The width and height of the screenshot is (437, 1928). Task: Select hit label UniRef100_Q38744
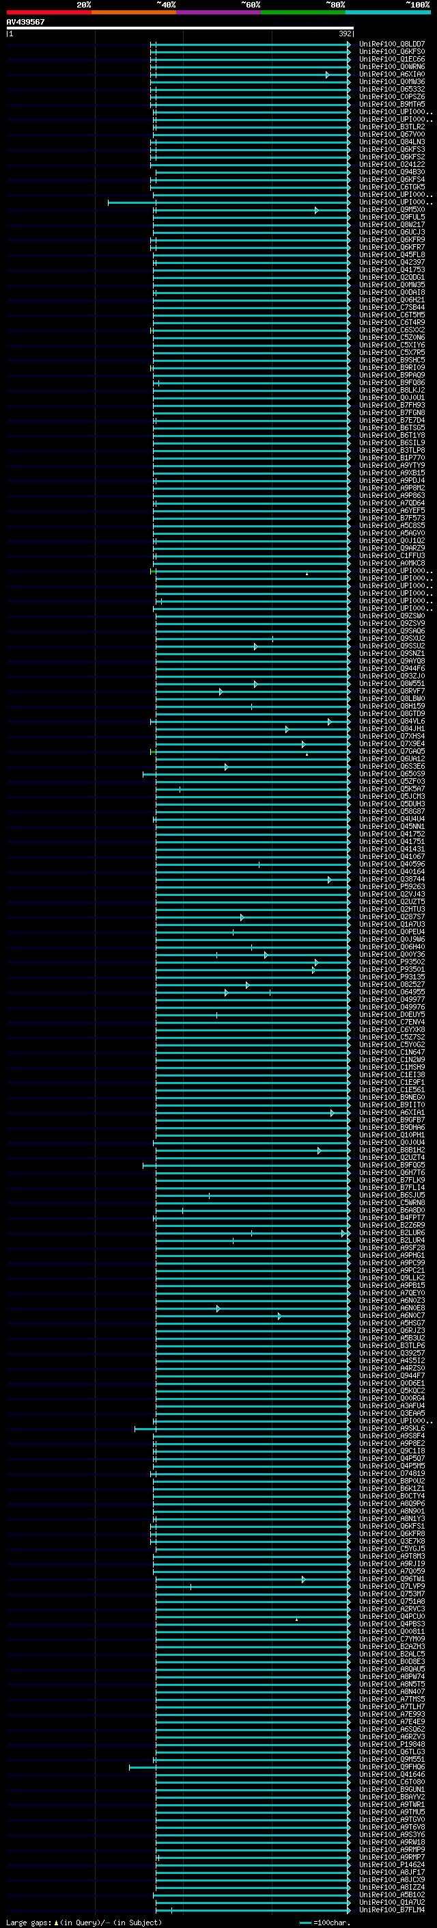[x=392, y=879]
